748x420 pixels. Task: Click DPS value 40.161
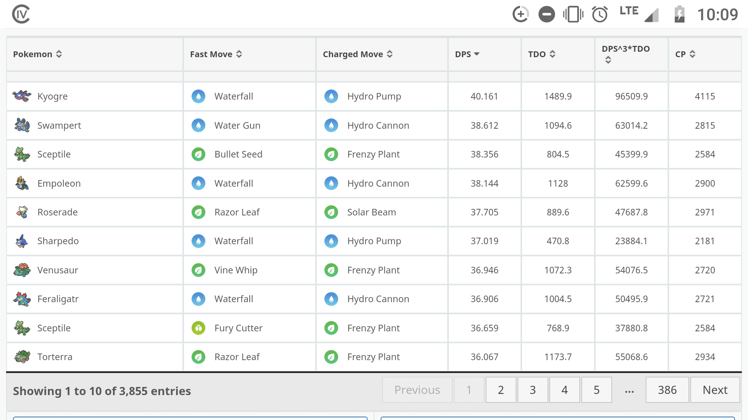[484, 96]
